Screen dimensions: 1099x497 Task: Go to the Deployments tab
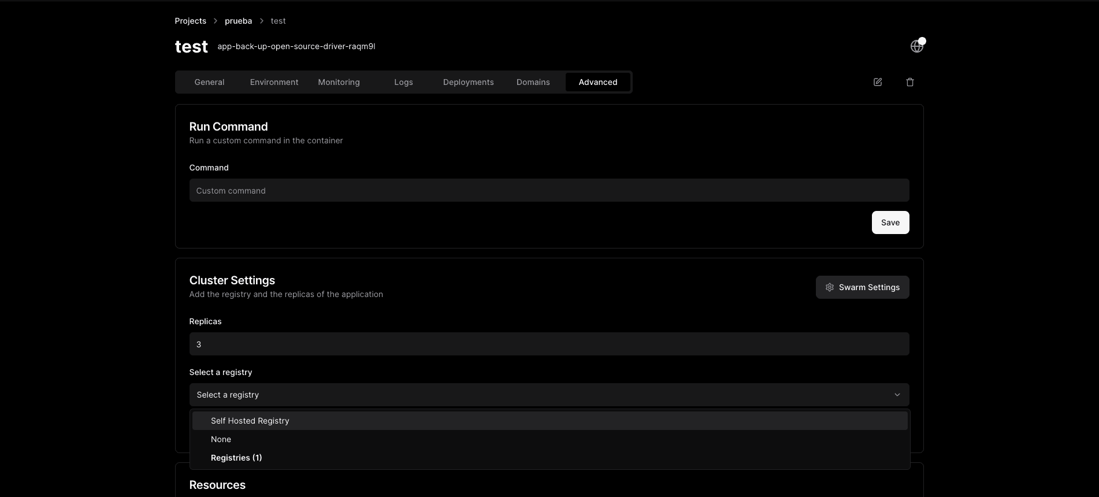468,82
